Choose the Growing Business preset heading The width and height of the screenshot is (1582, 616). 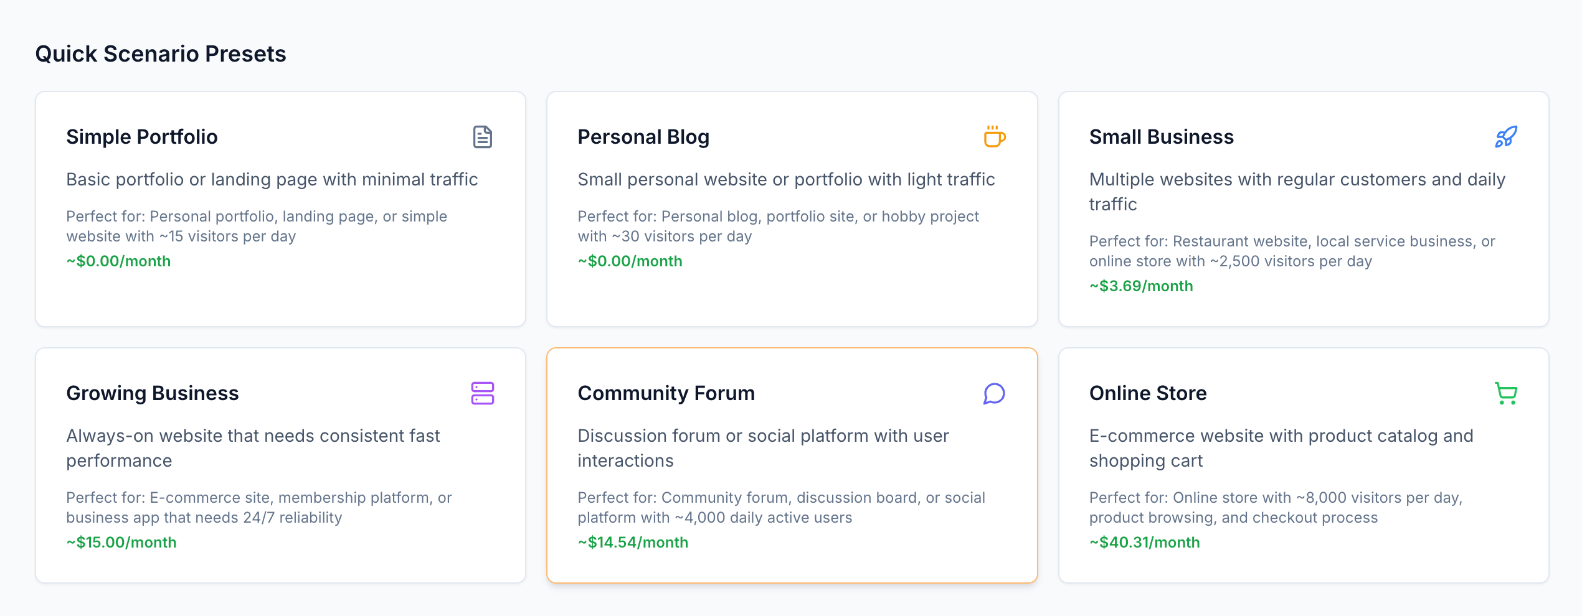[x=153, y=393]
